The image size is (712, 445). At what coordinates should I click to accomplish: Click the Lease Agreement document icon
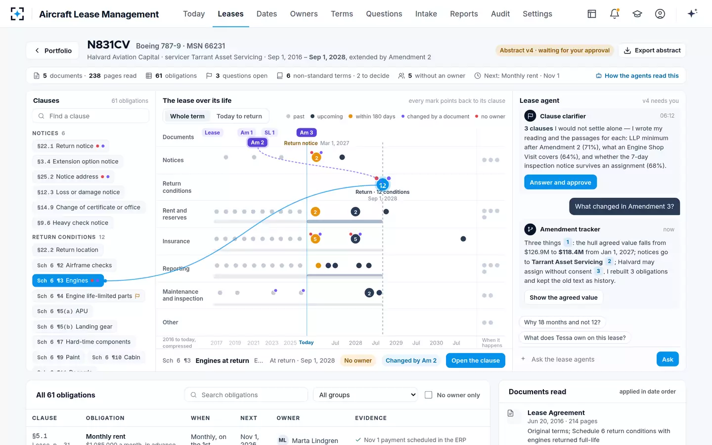pos(511,413)
